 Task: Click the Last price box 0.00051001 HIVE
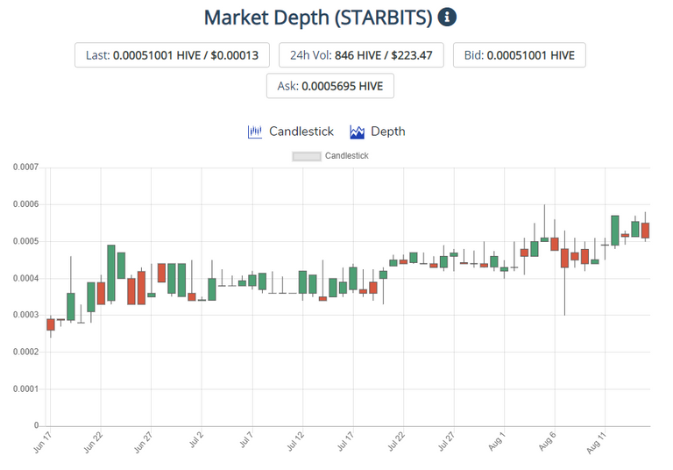(x=172, y=55)
